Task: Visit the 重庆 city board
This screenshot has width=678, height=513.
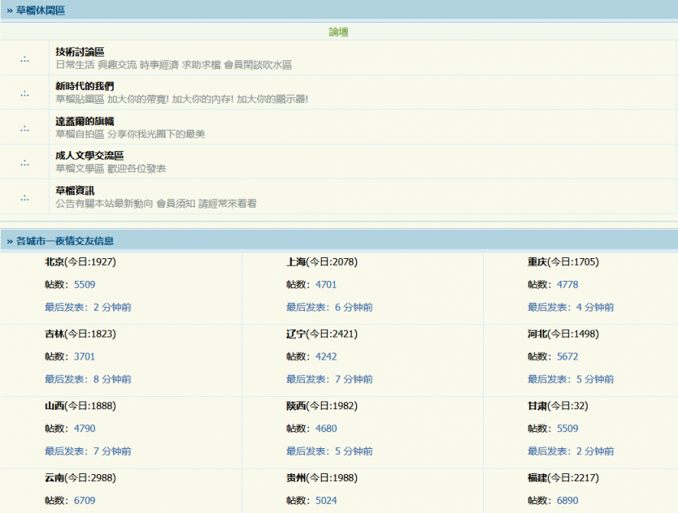Action: (x=537, y=262)
